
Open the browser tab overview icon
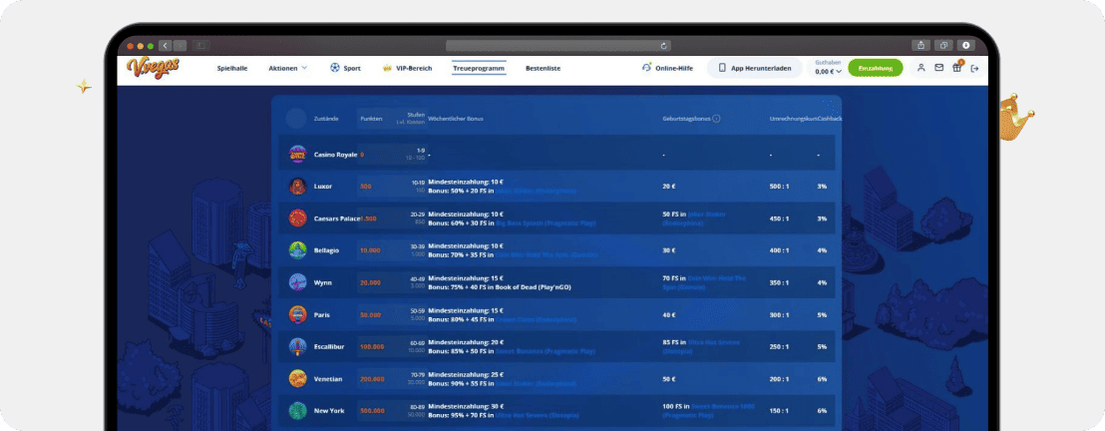tap(942, 45)
